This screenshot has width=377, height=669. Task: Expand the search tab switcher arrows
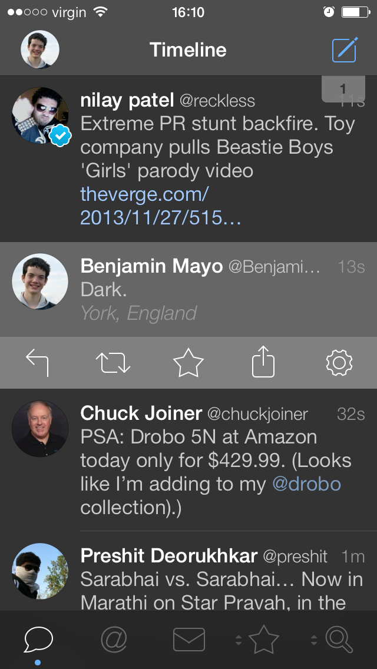tap(314, 640)
